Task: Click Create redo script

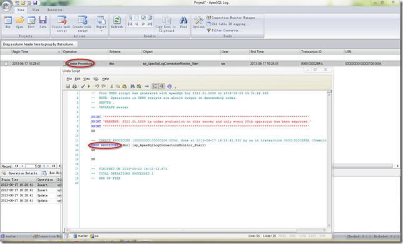Action: (x=83, y=24)
